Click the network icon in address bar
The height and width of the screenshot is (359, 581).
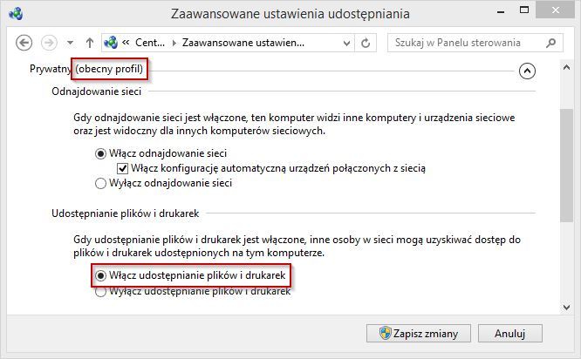(x=111, y=43)
